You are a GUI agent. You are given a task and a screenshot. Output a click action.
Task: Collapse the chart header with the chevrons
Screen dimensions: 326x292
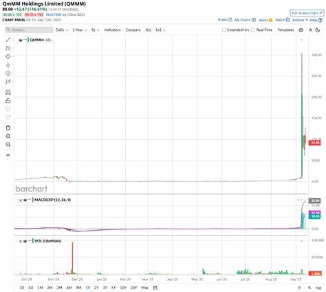pos(310,30)
